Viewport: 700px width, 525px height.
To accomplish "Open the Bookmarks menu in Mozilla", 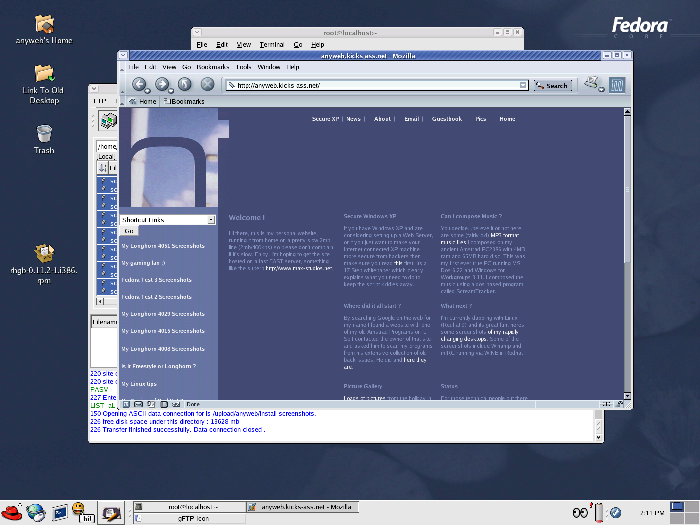I will [213, 67].
